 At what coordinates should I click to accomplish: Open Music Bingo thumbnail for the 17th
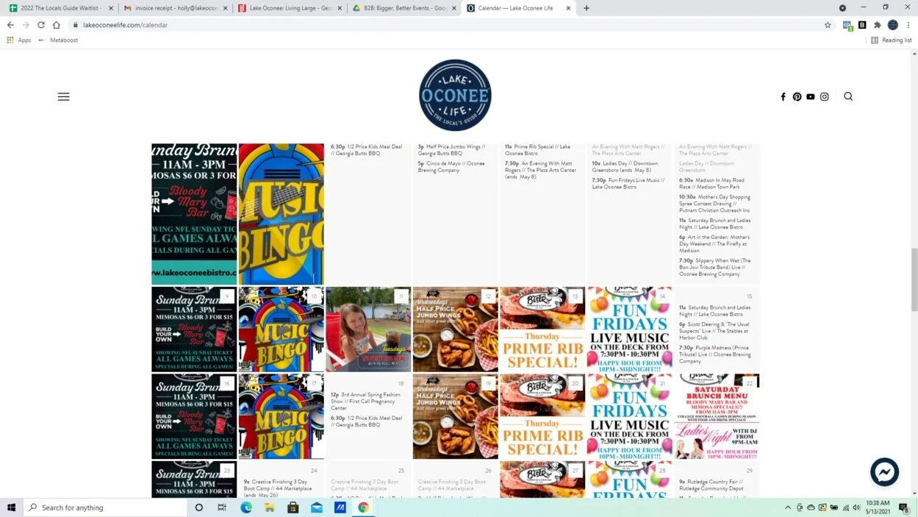tap(281, 416)
